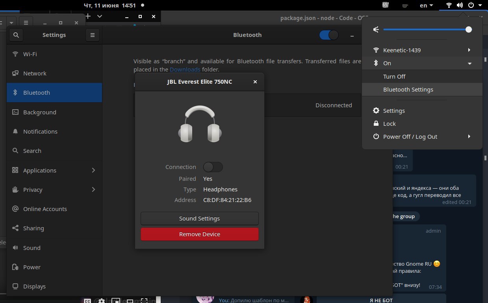Click the Power battery icon in sidebar

[x=15, y=267]
